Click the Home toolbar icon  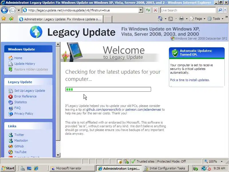click(x=160, y=19)
